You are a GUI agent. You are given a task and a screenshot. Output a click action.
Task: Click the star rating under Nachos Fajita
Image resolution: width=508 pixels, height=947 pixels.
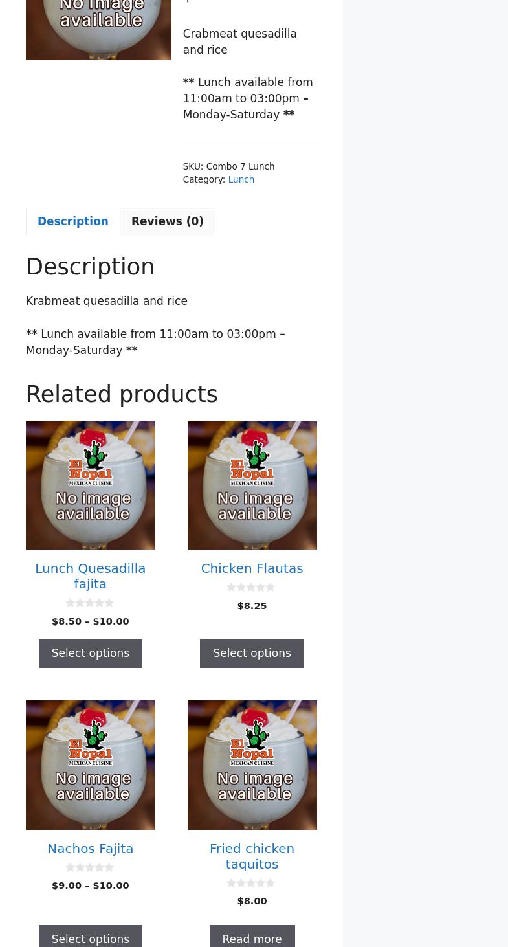pos(91,867)
